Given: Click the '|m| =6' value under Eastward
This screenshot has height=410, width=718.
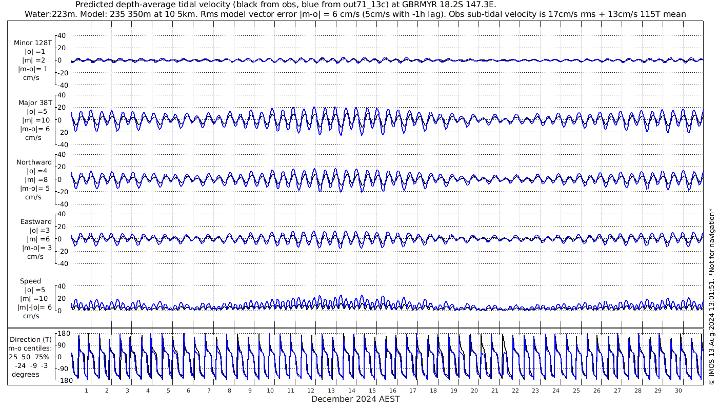Looking at the screenshot, I should click(x=37, y=239).
